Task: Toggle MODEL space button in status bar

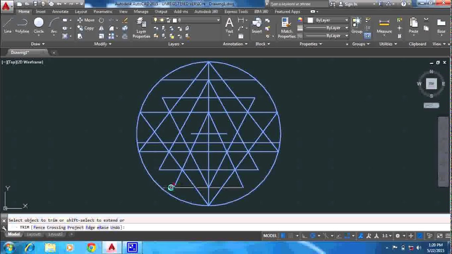Action: [x=270, y=236]
